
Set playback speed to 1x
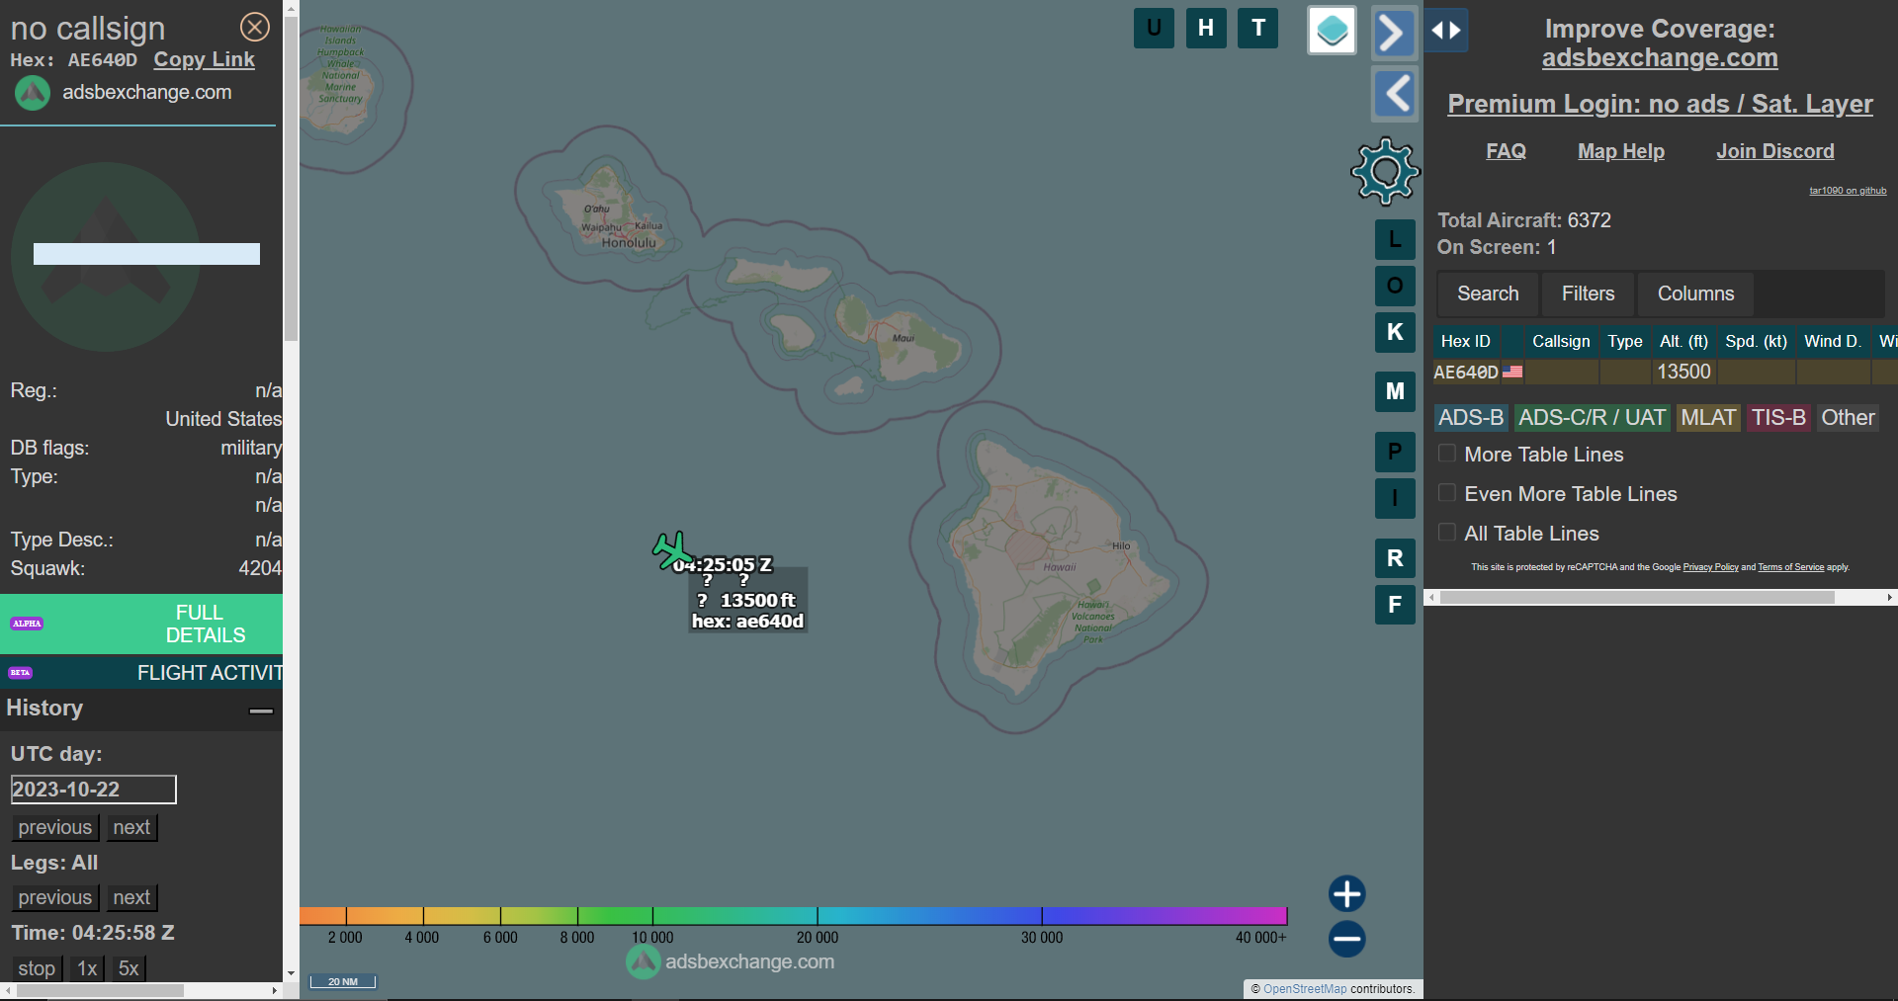87,968
